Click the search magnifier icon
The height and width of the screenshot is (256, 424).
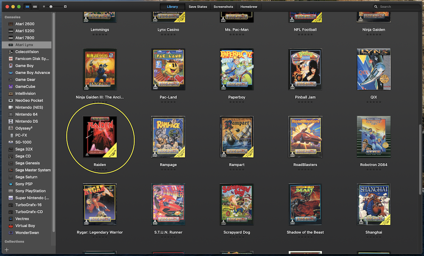pyautogui.click(x=376, y=7)
